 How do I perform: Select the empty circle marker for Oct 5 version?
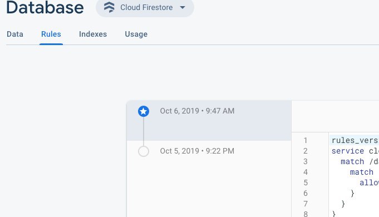[x=144, y=151]
